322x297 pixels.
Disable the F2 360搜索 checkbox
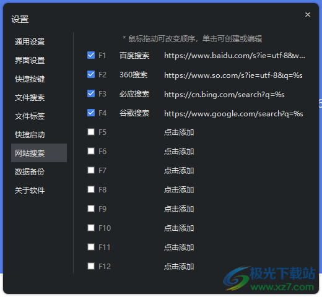tap(91, 74)
